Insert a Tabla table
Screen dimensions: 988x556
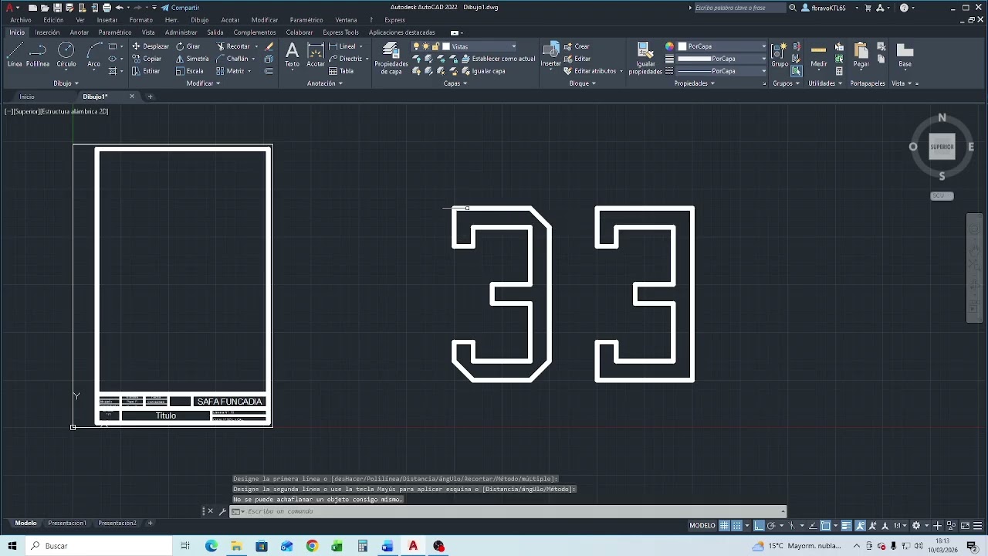341,71
